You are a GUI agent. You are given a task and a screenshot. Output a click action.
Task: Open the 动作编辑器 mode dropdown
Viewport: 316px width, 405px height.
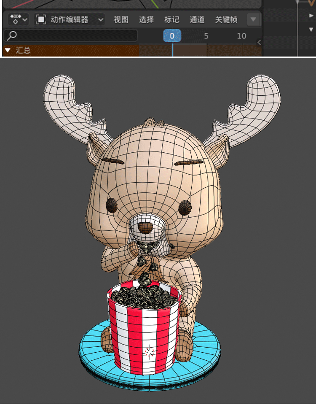pyautogui.click(x=70, y=19)
